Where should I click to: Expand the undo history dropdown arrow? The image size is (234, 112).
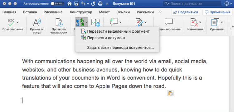tap(88, 4)
